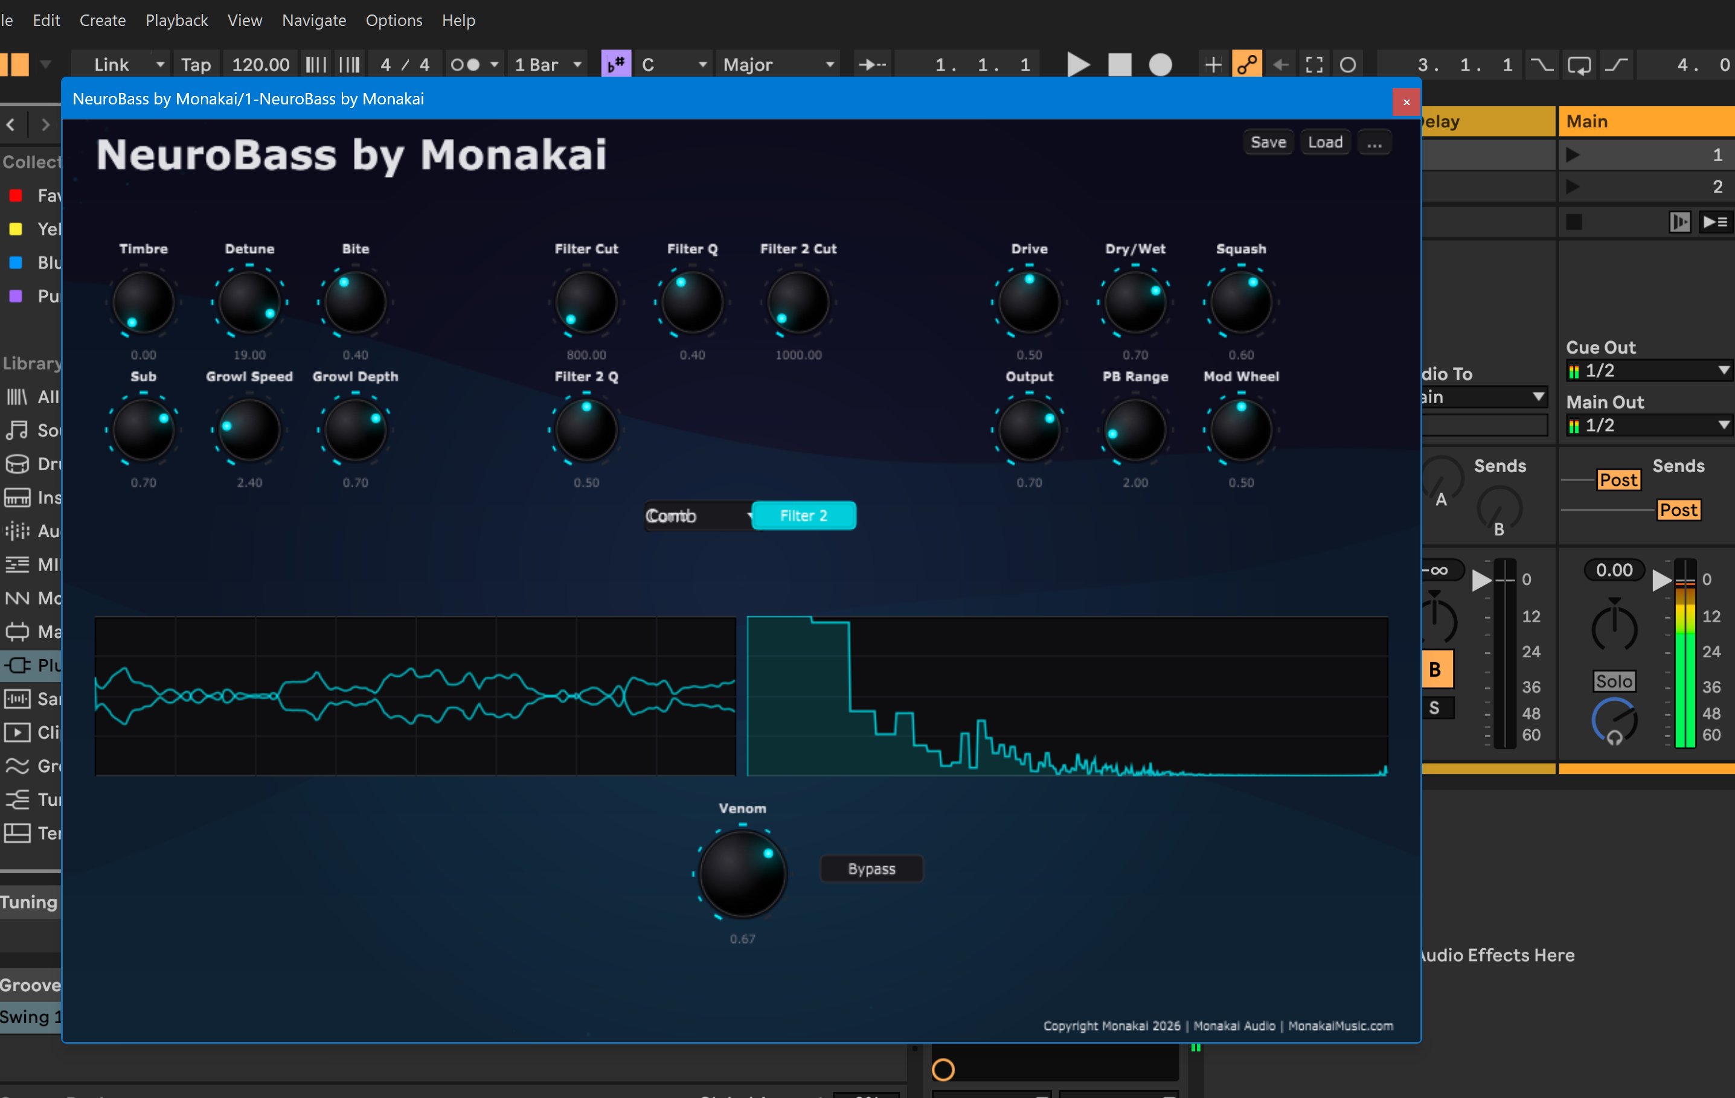This screenshot has width=1735, height=1098.
Task: Click the MIDI arrangement overdub plus icon
Action: pyautogui.click(x=1213, y=65)
